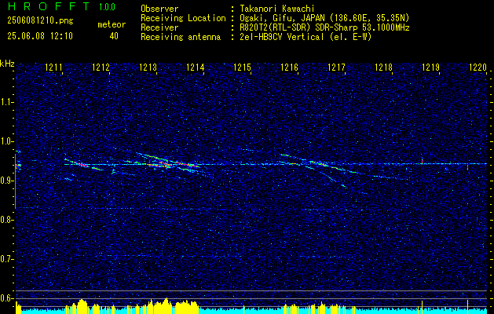The width and height of the screenshot is (494, 314).
Task: Click the Receiving Location label
Action: pyautogui.click(x=183, y=18)
